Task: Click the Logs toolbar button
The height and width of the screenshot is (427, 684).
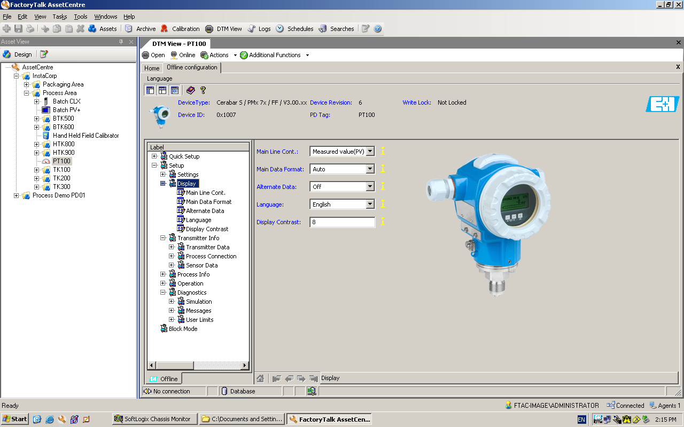Action: point(260,29)
